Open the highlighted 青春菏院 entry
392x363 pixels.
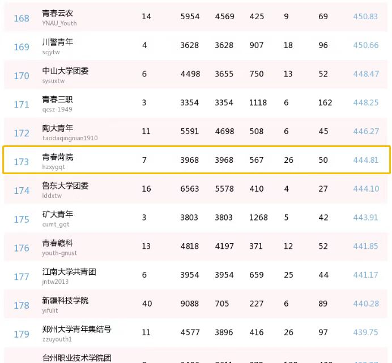[58, 157]
